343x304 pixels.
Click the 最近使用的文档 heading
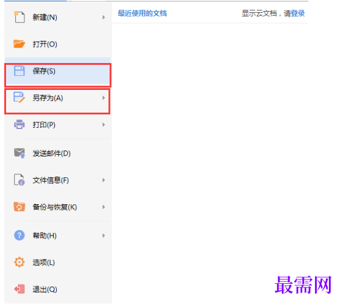point(142,13)
